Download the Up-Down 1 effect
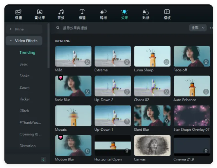The image size is (217, 168). tap(127, 121)
